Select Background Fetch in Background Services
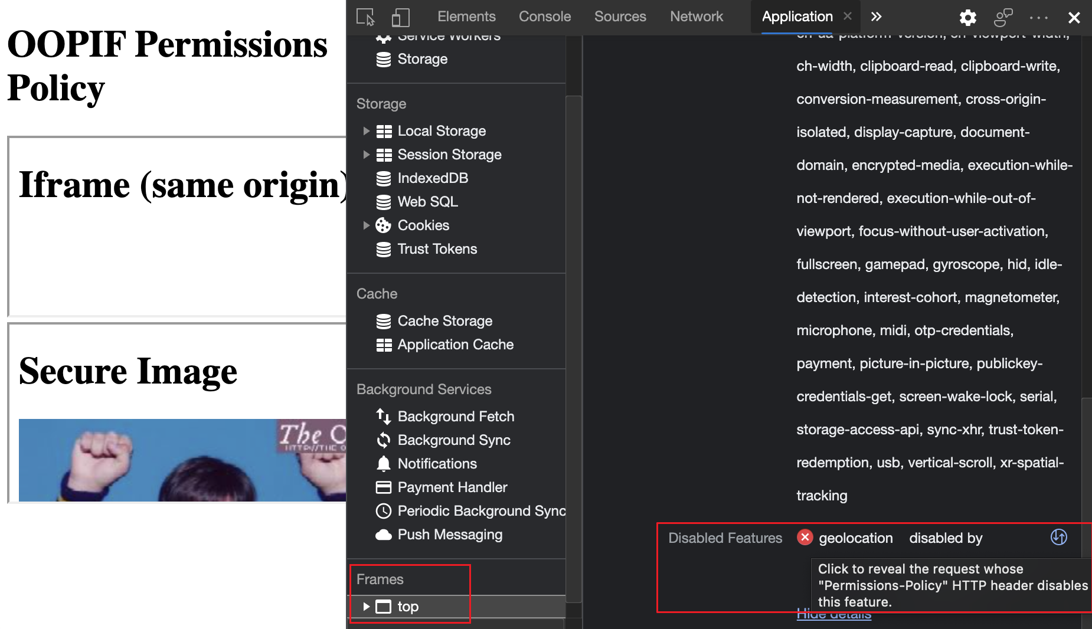This screenshot has height=629, width=1092. (456, 416)
